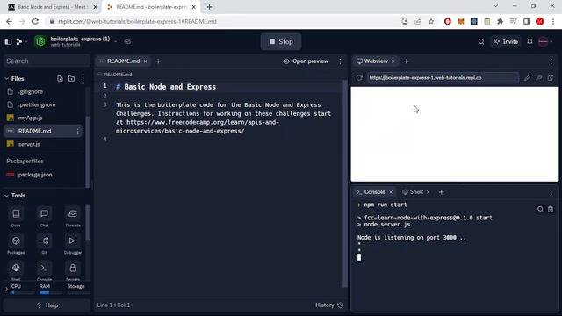Image resolution: width=562 pixels, height=316 pixels.
Task: Close the Webview tab
Action: (x=393, y=61)
